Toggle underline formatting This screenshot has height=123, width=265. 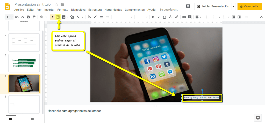coord(164,17)
